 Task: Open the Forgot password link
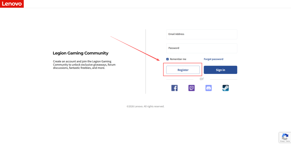pos(213,59)
